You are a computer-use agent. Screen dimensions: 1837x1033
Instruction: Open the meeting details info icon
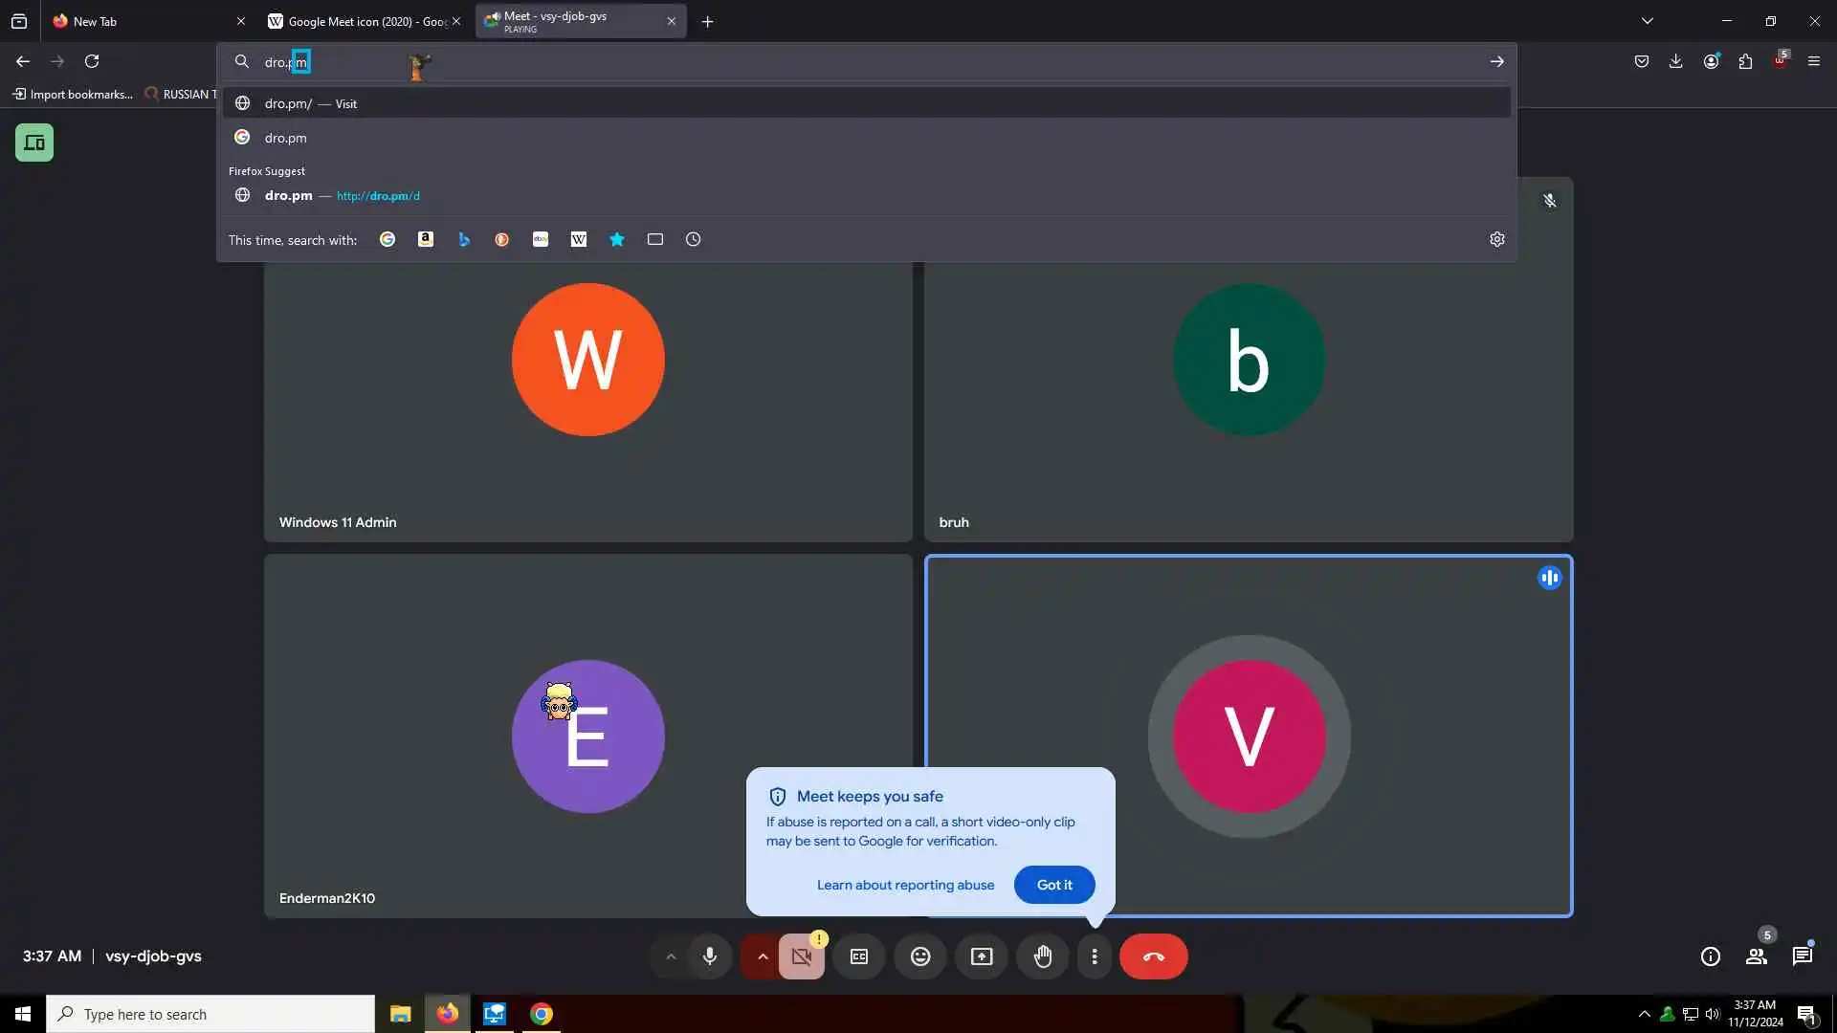point(1711,956)
